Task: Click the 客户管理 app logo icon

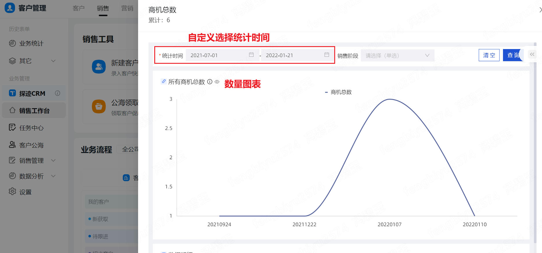Action: click(x=10, y=8)
